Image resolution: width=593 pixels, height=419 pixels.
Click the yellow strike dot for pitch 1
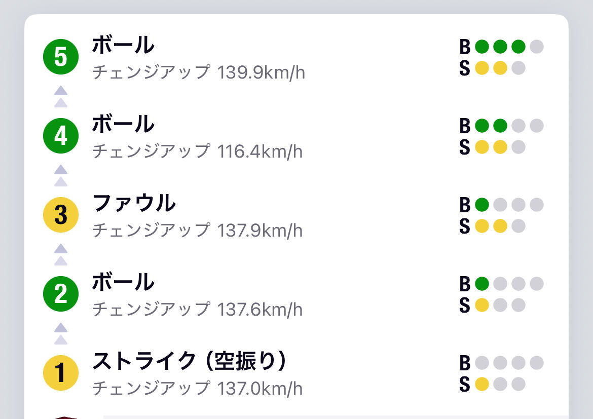481,385
